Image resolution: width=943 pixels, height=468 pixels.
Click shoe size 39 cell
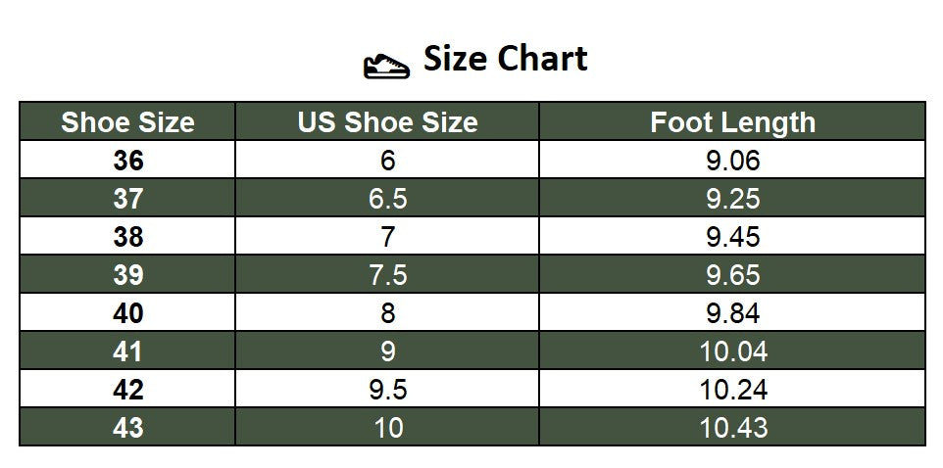point(127,274)
